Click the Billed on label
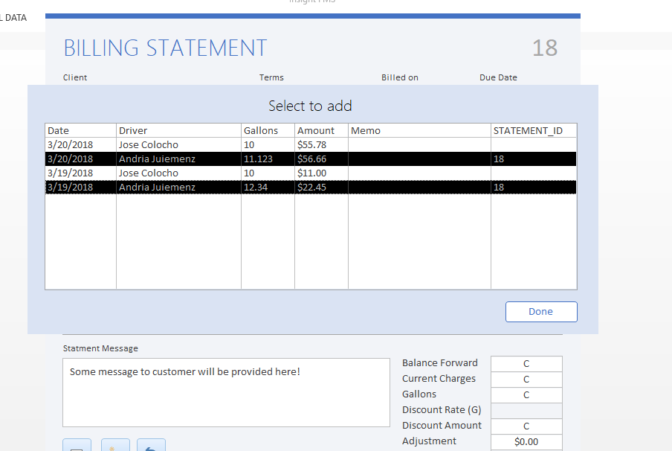The image size is (672, 451). coord(400,77)
